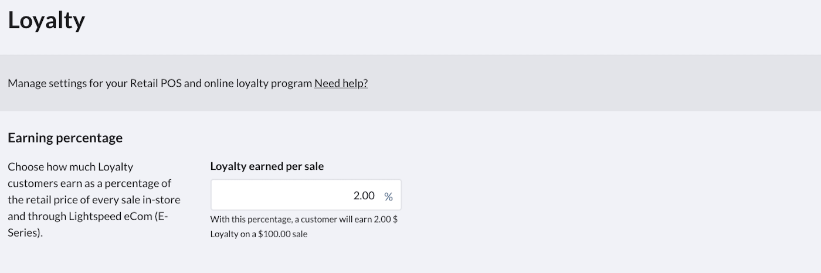Image resolution: width=821 pixels, height=273 pixels.
Task: Click the 2.00 $ amount in the helper text
Action: pyautogui.click(x=386, y=220)
